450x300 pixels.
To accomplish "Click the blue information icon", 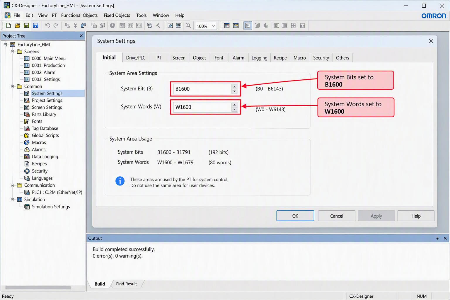I will 120,181.
